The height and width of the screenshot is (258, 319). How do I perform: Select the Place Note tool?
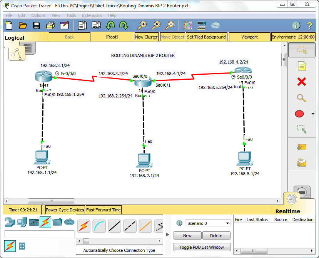pyautogui.click(x=301, y=66)
